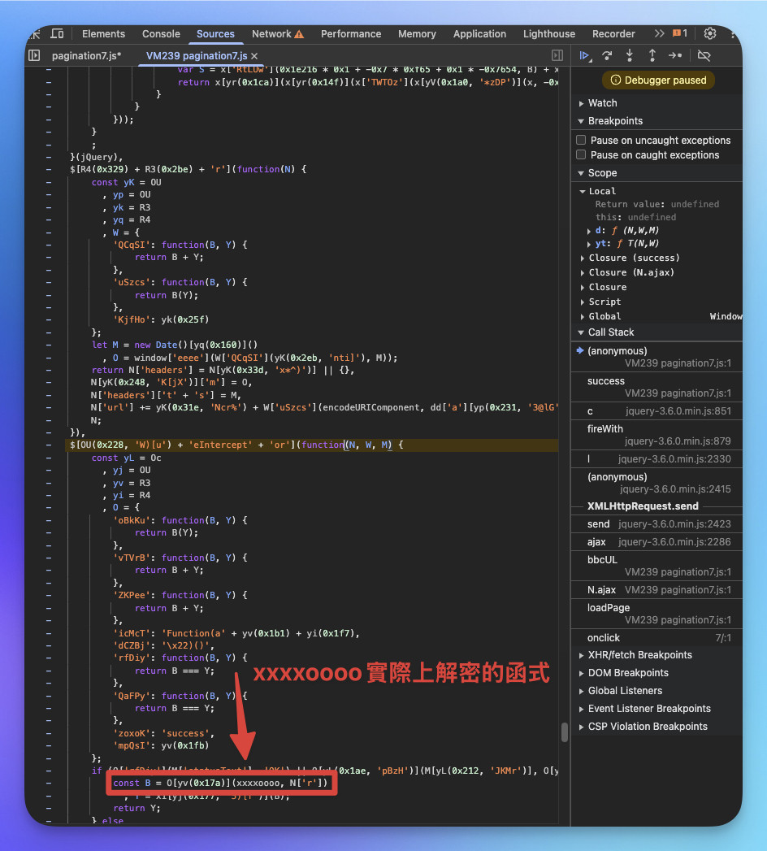Open jquery-3.6.0.min.js:2415 source link

pos(675,489)
